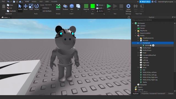Select the Select tool

point(20,7)
